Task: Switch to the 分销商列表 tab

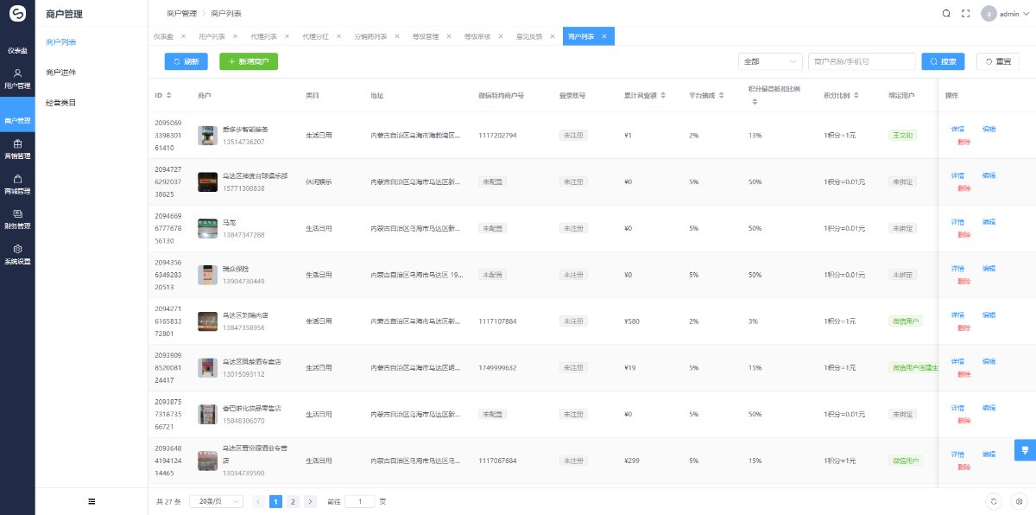Action: point(370,36)
